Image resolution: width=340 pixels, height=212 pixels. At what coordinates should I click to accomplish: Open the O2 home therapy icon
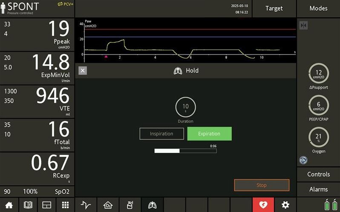click(108, 205)
